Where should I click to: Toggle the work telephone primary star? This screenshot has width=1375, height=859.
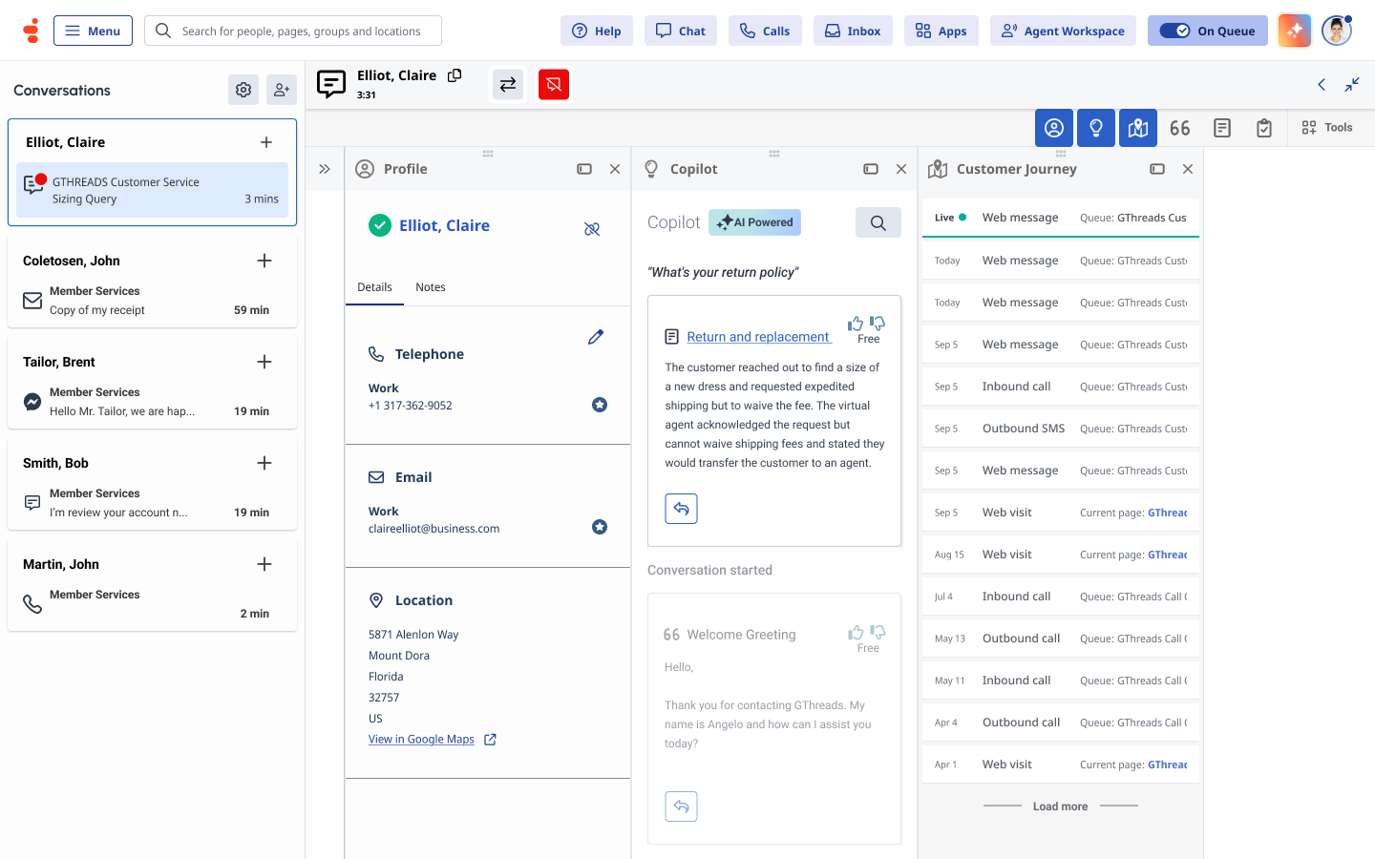pyautogui.click(x=600, y=405)
